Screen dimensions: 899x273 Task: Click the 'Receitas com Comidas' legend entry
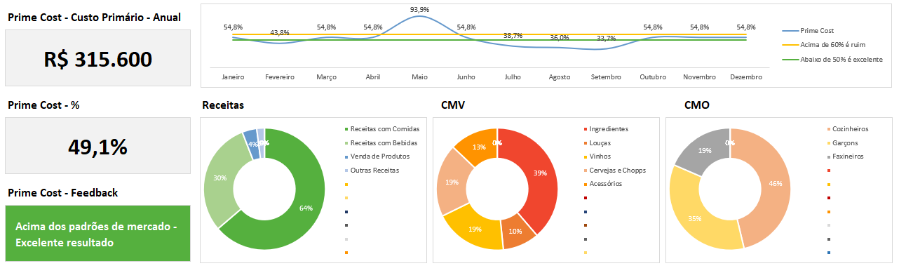382,129
